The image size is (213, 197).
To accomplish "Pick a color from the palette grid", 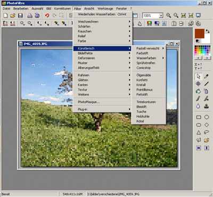I will [203, 50].
